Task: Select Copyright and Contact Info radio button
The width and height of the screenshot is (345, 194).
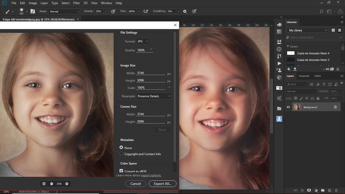Action: pos(121,154)
